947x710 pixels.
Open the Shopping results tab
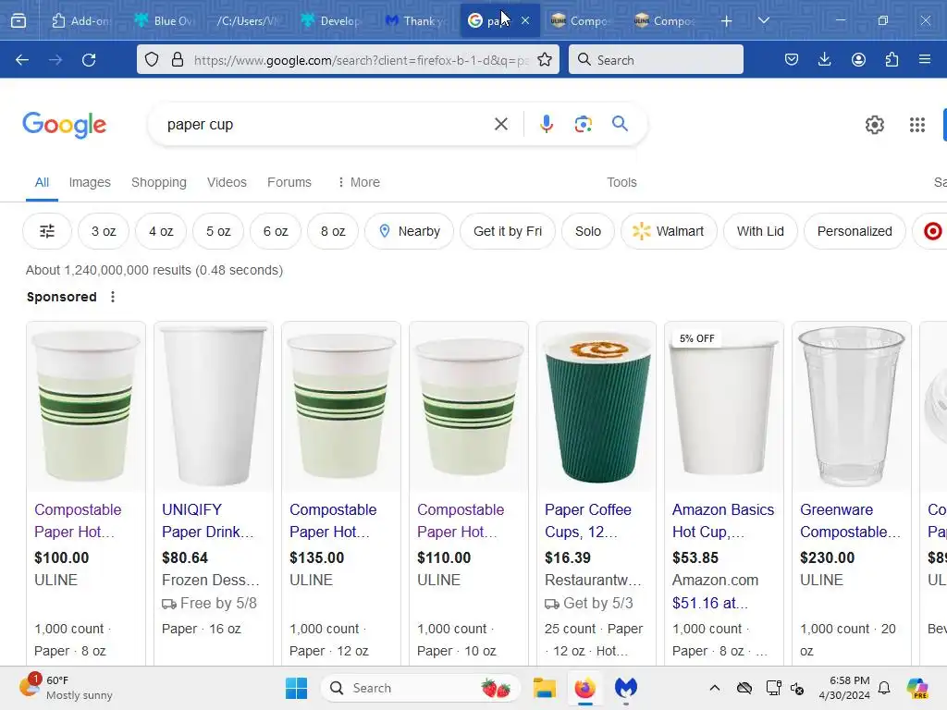(159, 182)
